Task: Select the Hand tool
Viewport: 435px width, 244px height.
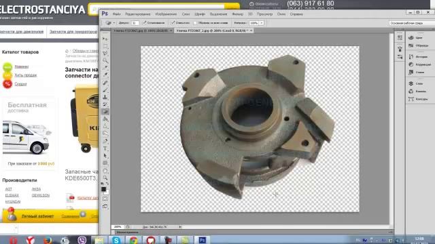Action: click(105, 171)
